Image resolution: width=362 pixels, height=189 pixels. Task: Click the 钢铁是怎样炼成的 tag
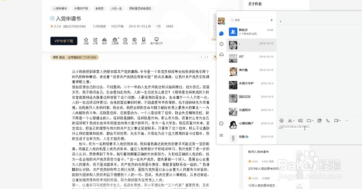(x=140, y=8)
